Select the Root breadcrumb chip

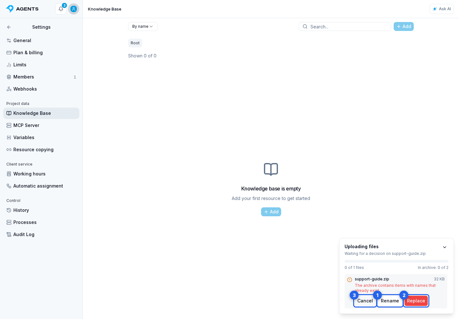click(x=135, y=43)
